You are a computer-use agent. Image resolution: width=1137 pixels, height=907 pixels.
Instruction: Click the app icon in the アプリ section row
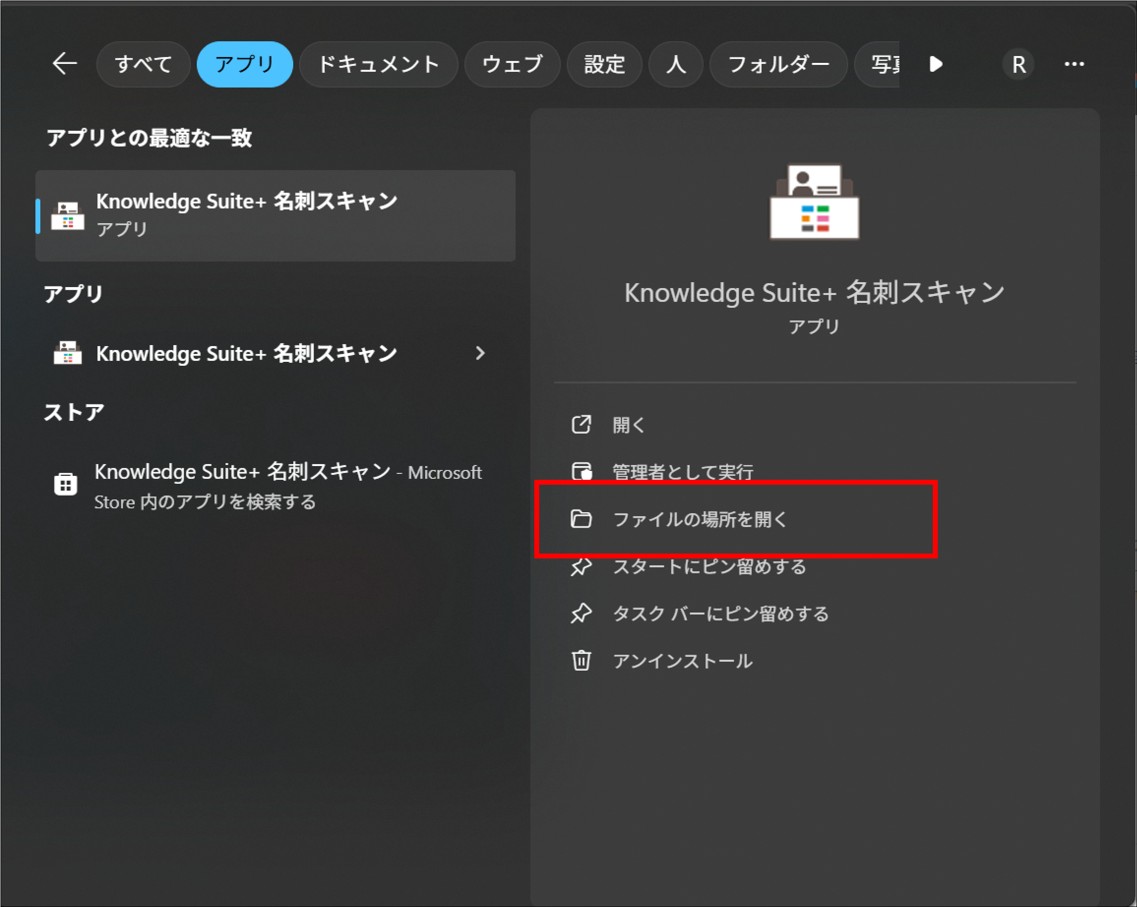pyautogui.click(x=67, y=352)
